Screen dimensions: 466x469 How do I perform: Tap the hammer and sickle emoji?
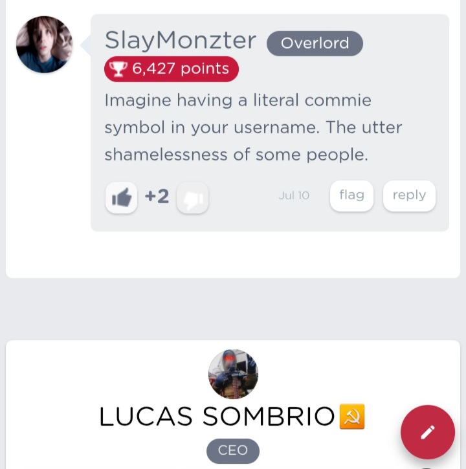coord(352,416)
